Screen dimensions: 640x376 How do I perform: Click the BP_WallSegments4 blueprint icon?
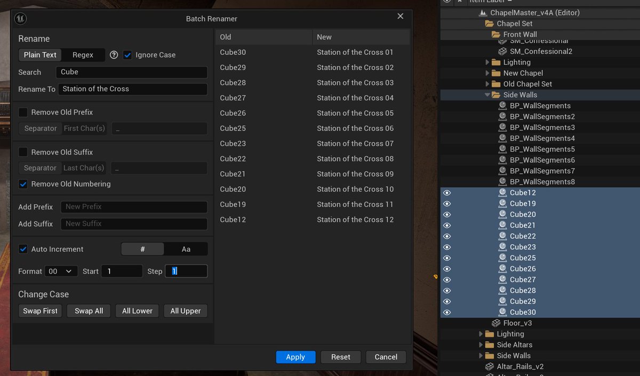coord(502,138)
